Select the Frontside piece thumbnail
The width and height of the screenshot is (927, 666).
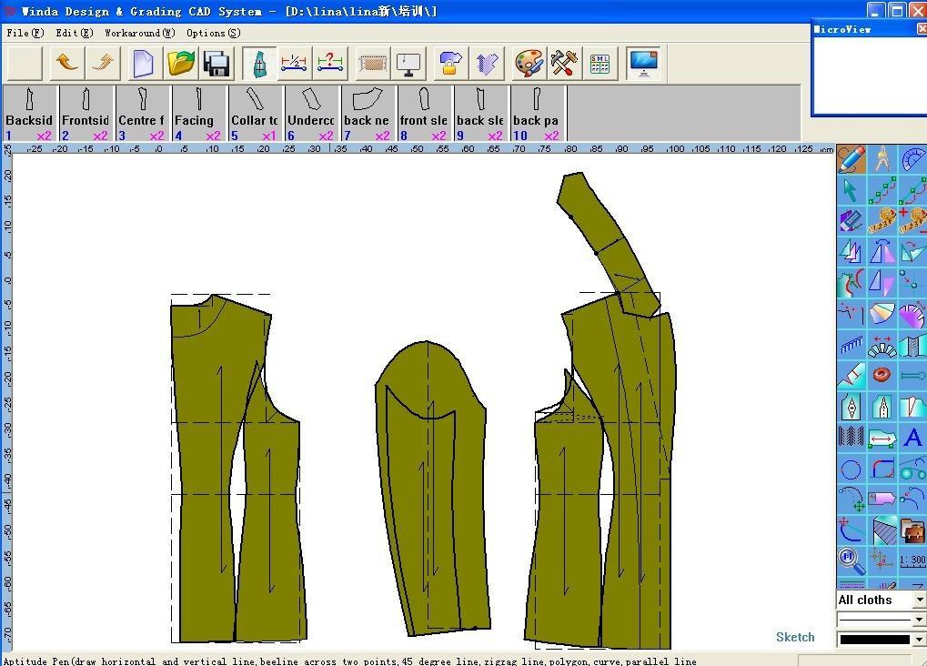[86, 114]
